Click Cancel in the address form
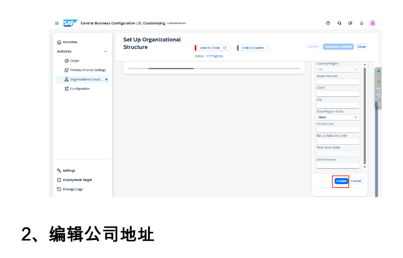Screen dimensions: 403x258 pyautogui.click(x=356, y=181)
